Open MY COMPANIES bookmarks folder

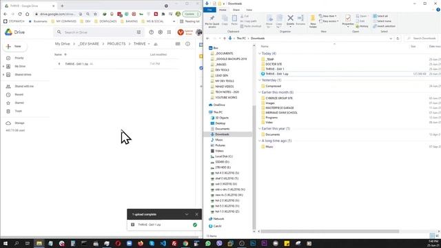(64, 21)
